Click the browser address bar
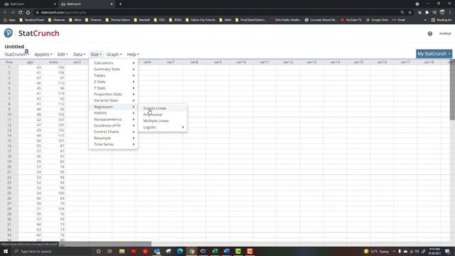The width and height of the screenshot is (455, 256). [x=218, y=12]
